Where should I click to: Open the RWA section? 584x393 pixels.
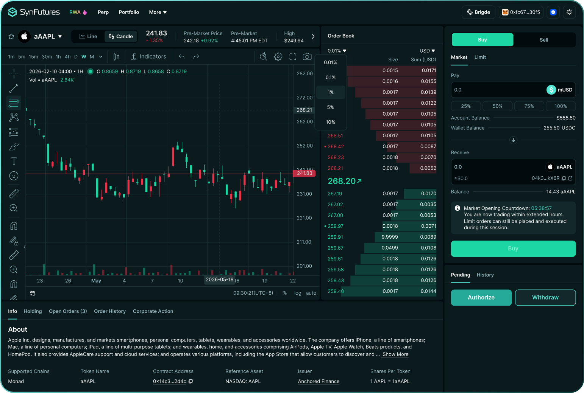coord(78,12)
